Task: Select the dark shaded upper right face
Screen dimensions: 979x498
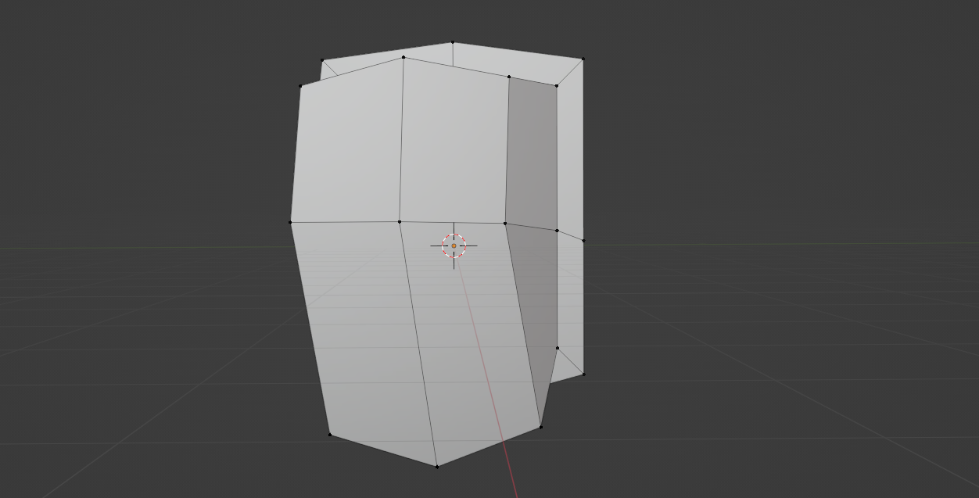Action: pos(532,152)
